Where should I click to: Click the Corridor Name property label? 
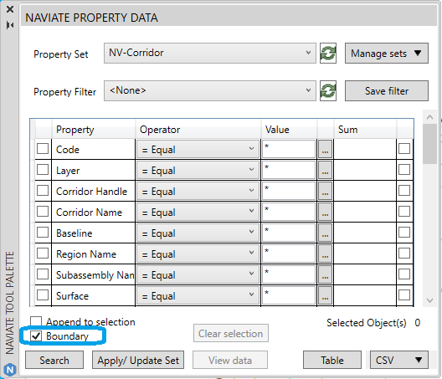pyautogui.click(x=89, y=213)
